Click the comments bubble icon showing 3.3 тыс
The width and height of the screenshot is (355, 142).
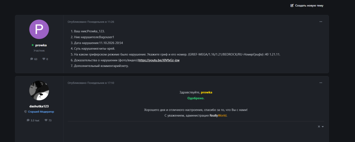28,120
